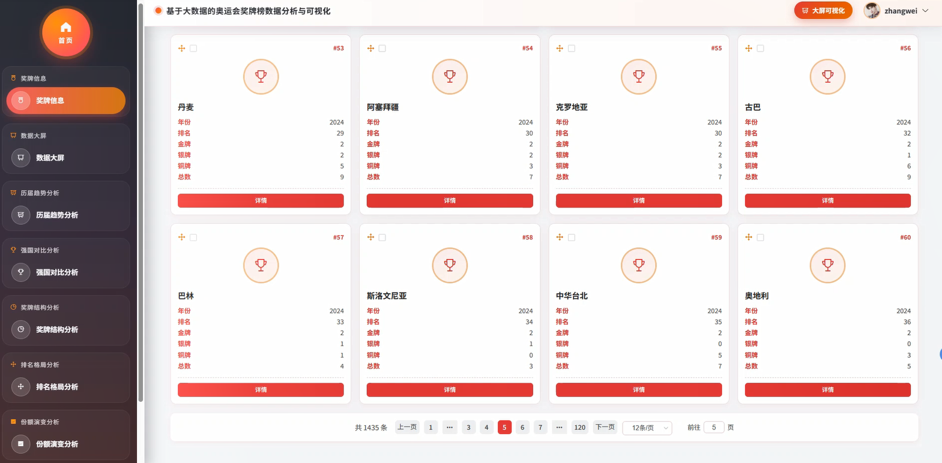
Task: Open 详情 on the 中华台北 card
Action: pyautogui.click(x=639, y=390)
